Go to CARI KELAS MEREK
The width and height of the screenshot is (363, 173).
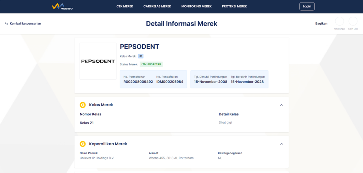pyautogui.click(x=157, y=6)
